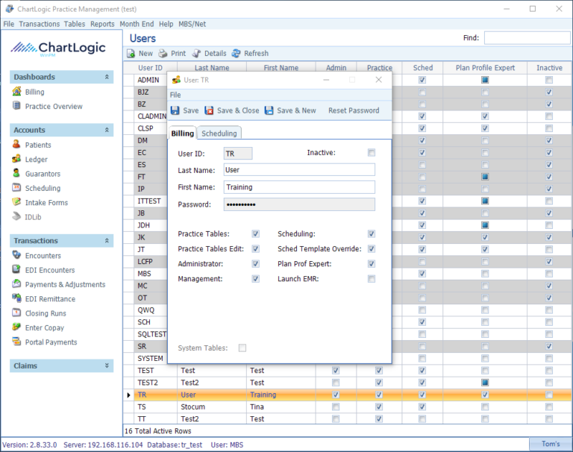Open the Guarantors icon
Image resolution: width=573 pixels, height=452 pixels.
coord(16,173)
